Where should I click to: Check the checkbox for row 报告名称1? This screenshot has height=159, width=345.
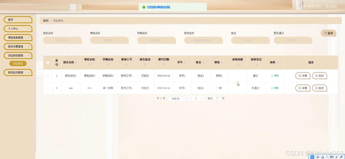[48, 76]
